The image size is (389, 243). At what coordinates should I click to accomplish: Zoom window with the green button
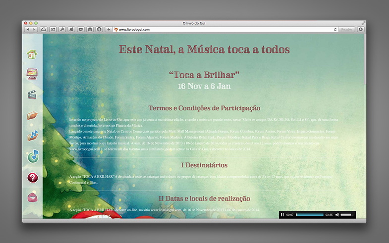click(x=36, y=23)
